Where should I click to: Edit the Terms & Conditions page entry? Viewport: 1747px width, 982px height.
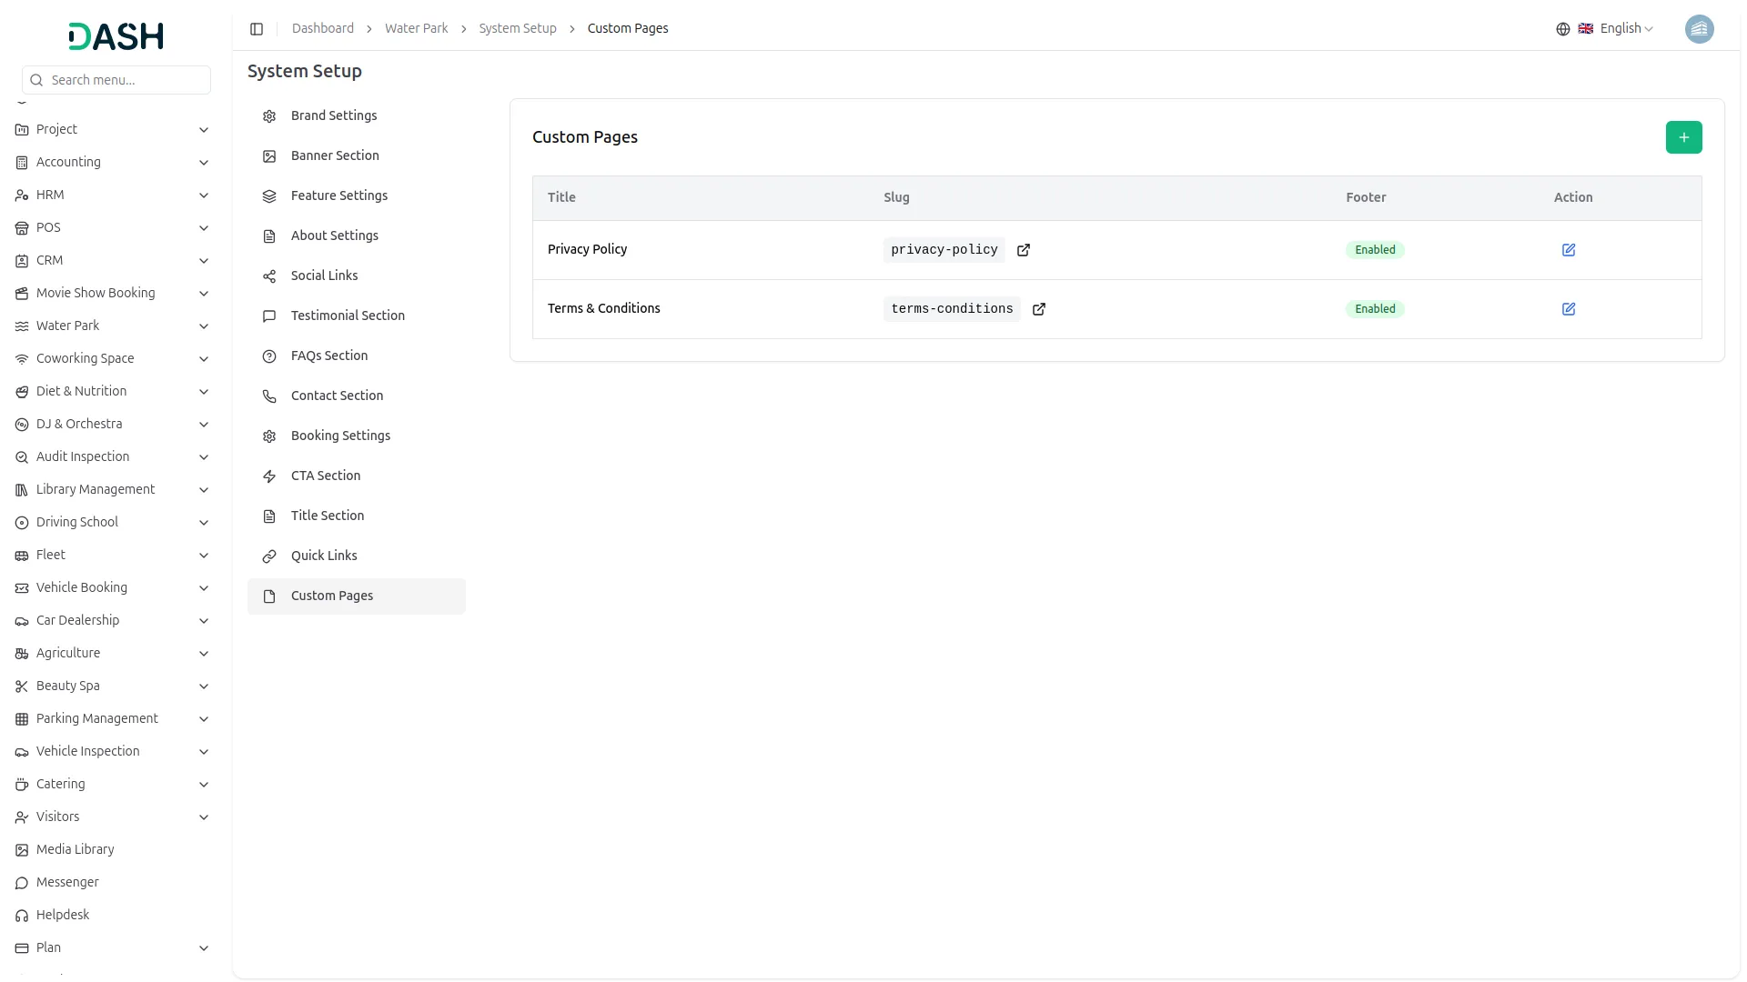[1569, 309]
